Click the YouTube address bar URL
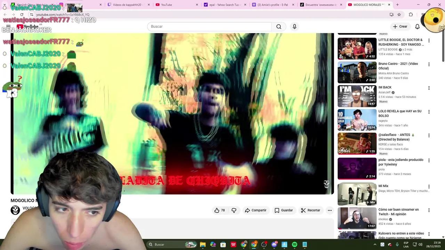This screenshot has width=445, height=250. [63, 15]
